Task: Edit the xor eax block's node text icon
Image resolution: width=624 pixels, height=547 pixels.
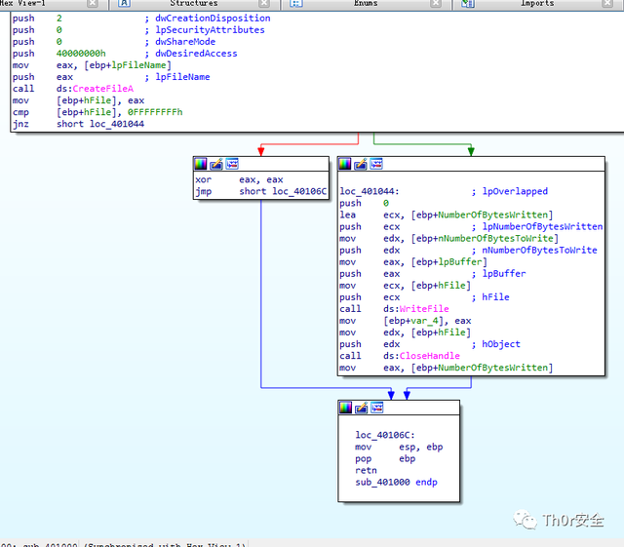Action: [216, 164]
